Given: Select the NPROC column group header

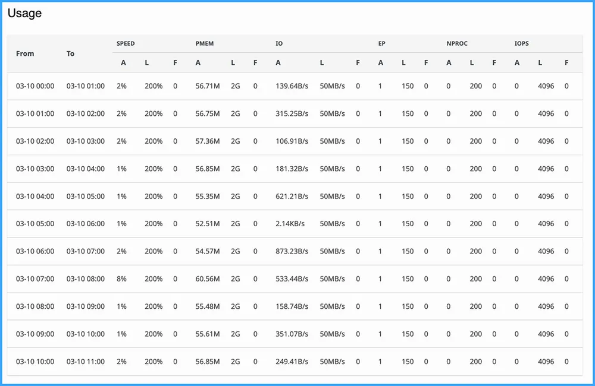Looking at the screenshot, I should [x=457, y=43].
